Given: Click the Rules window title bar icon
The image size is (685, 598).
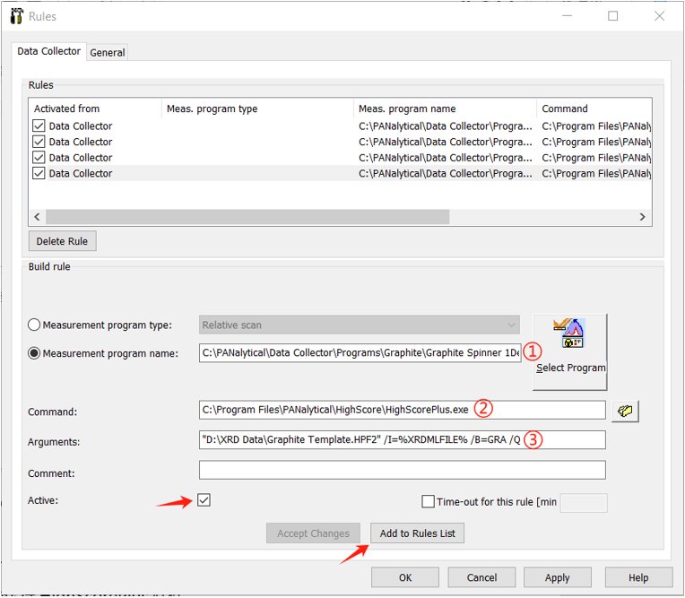Looking at the screenshot, I should click(16, 16).
